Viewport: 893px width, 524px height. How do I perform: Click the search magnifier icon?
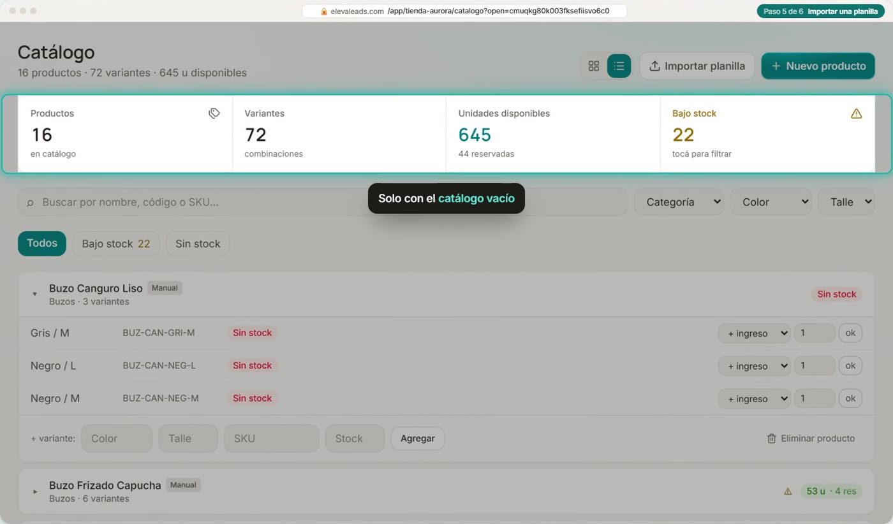[x=30, y=203]
